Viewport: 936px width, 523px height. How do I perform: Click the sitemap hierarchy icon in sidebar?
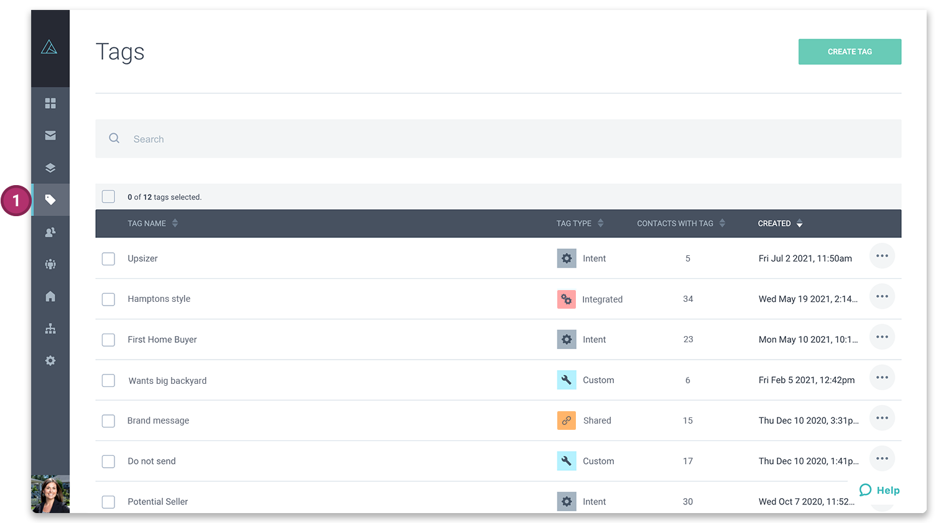coord(50,329)
